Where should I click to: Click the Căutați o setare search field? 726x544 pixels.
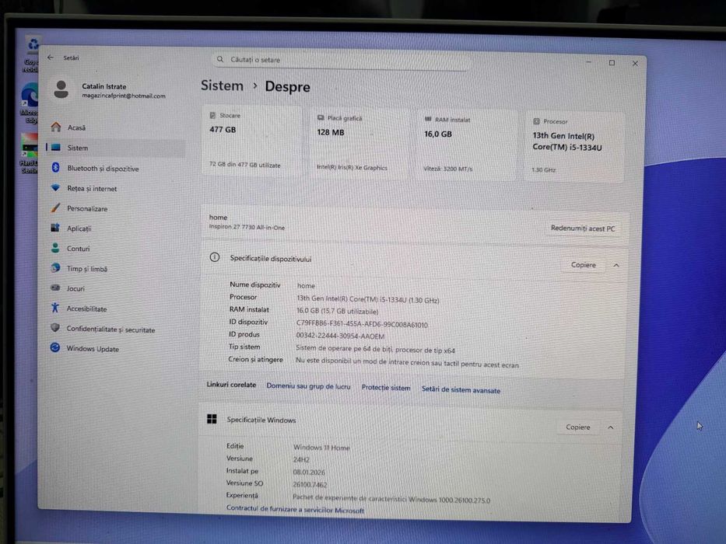(x=342, y=60)
